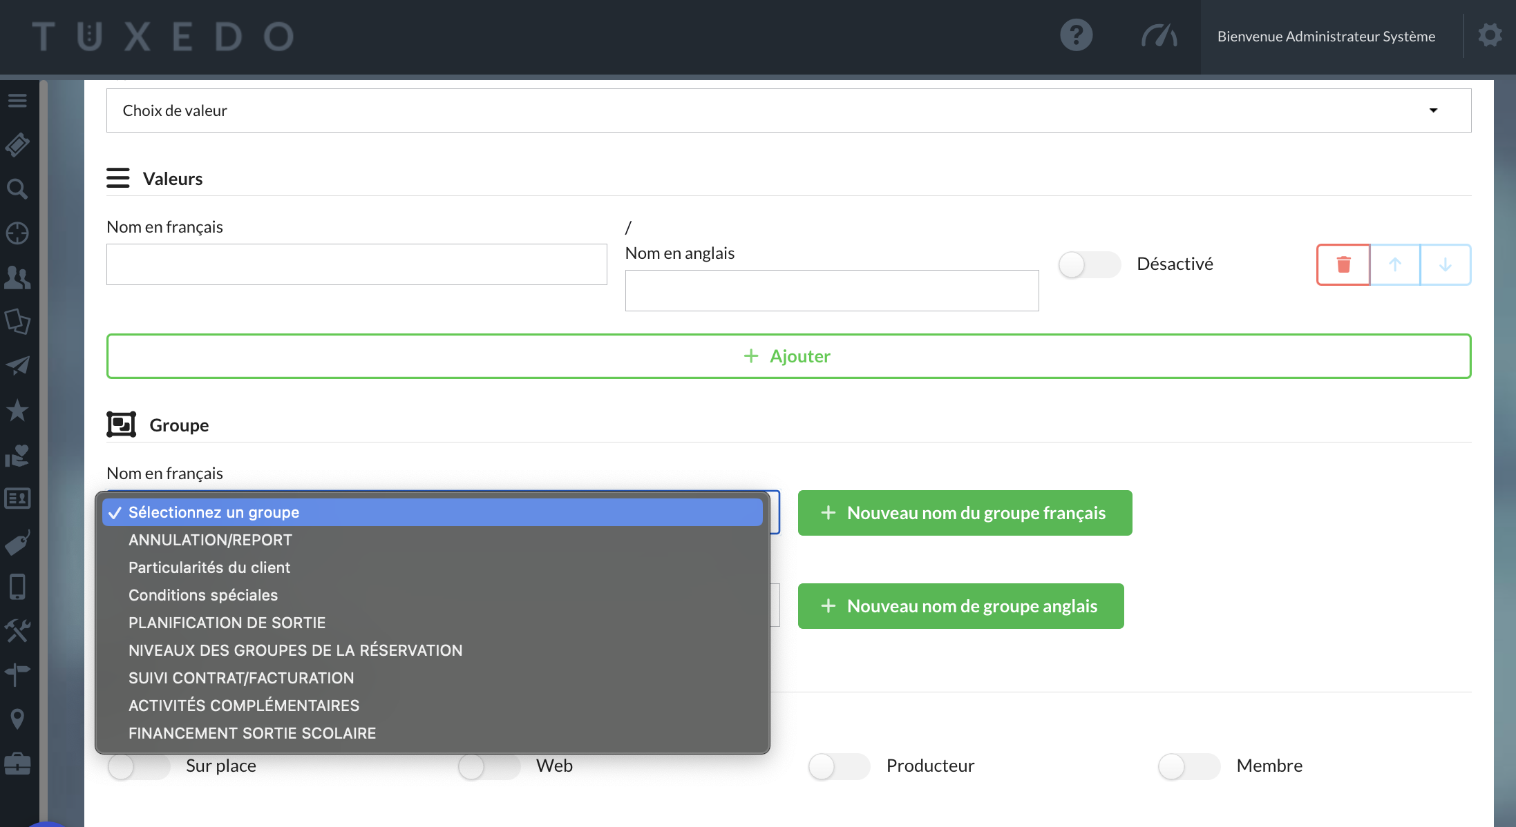The height and width of the screenshot is (827, 1516).
Task: Select ANNULATION/REPORT group option
Action: pyautogui.click(x=210, y=540)
